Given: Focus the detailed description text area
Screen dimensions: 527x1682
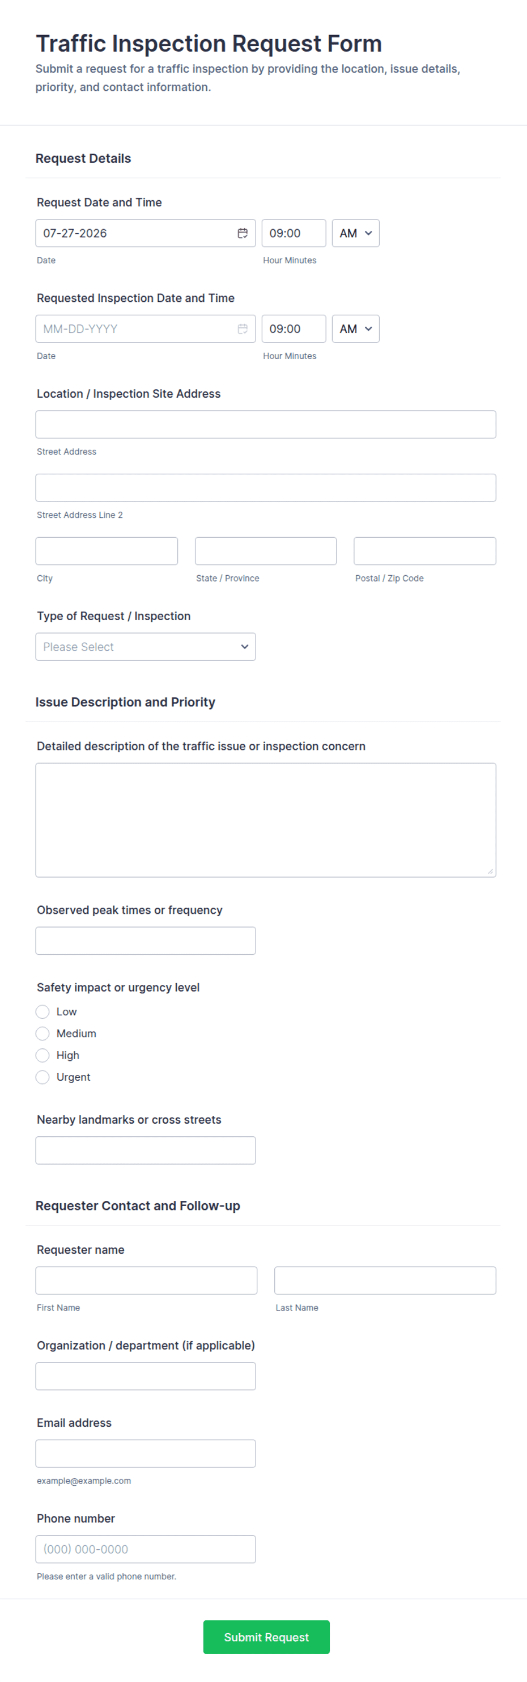Looking at the screenshot, I should pos(265,820).
